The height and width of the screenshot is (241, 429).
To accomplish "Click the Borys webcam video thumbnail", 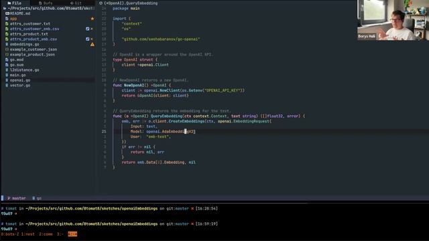I will (x=393, y=20).
